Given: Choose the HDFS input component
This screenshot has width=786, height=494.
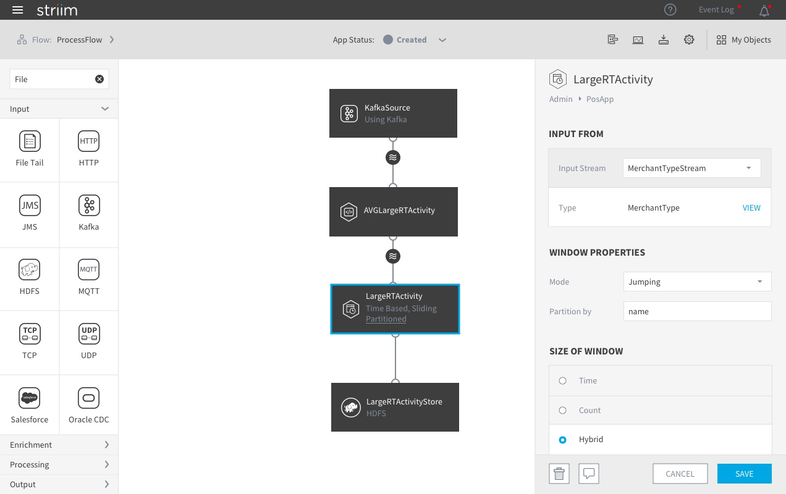Looking at the screenshot, I should (x=30, y=277).
